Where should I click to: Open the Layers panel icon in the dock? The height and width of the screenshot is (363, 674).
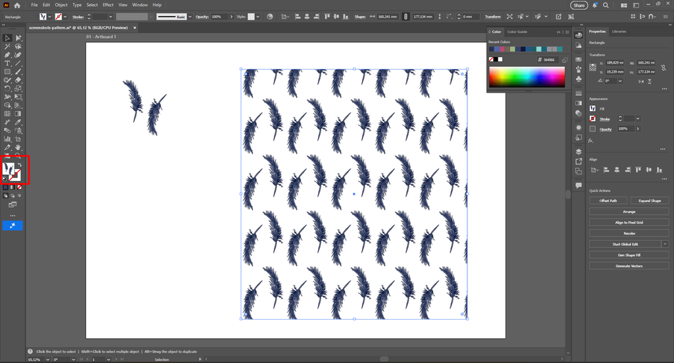[x=579, y=152]
